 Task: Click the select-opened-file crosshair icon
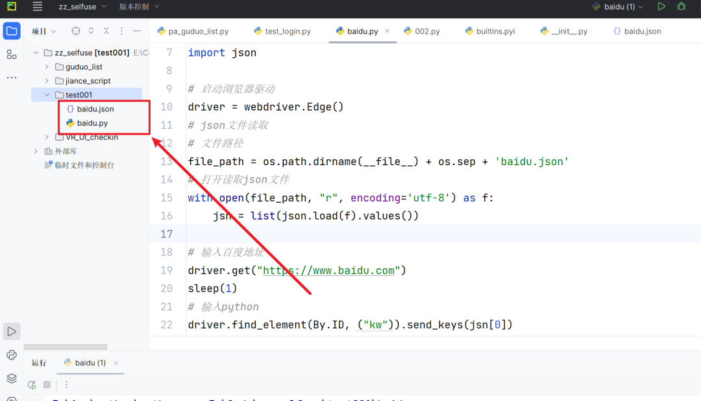[76, 30]
